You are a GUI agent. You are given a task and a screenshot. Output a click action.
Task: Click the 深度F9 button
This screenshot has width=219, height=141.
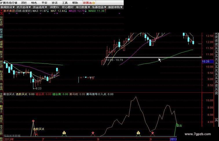click(x=54, y=7)
